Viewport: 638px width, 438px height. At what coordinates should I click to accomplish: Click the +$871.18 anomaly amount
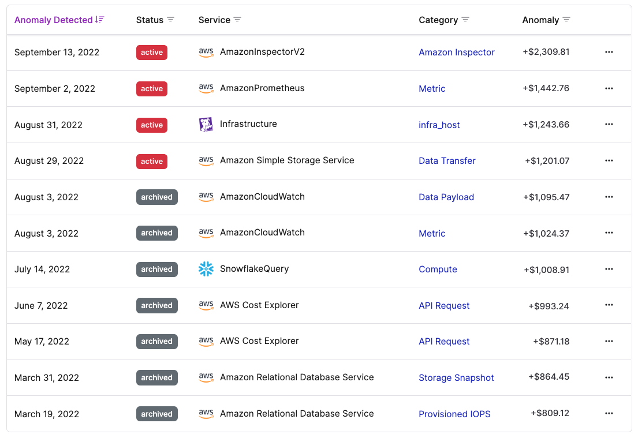click(x=551, y=342)
